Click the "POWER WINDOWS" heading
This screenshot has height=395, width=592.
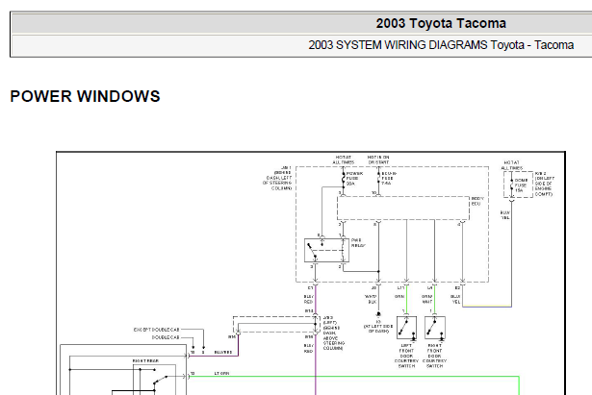[x=85, y=96]
